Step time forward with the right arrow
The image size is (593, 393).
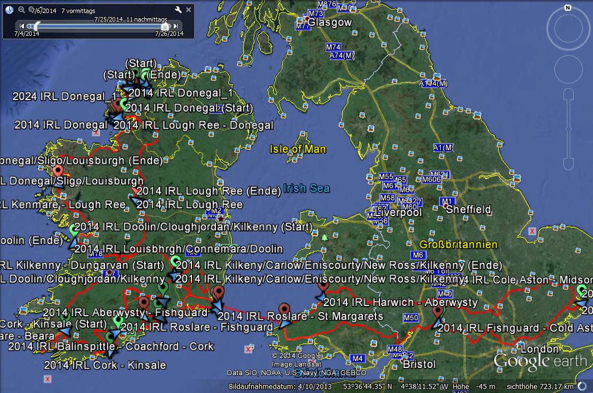(176, 26)
